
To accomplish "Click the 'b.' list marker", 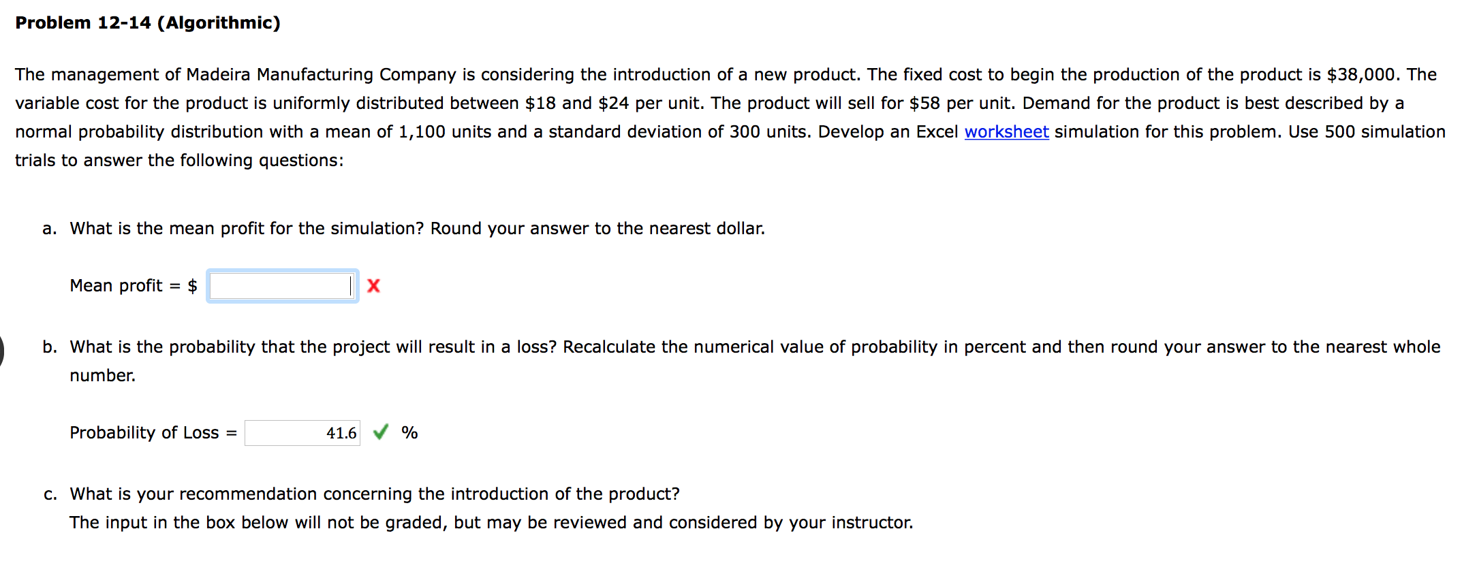I will click(x=49, y=347).
